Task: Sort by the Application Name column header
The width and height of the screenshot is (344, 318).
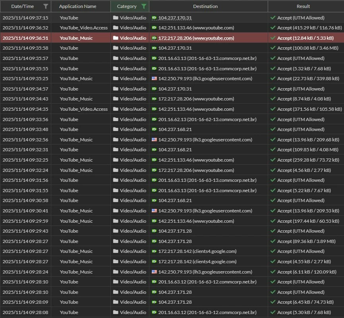Action: tap(77, 6)
